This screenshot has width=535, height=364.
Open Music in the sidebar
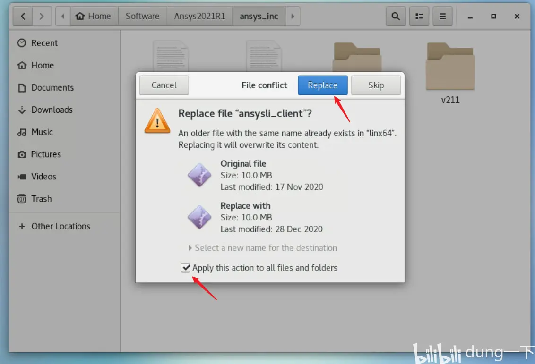(64, 132)
